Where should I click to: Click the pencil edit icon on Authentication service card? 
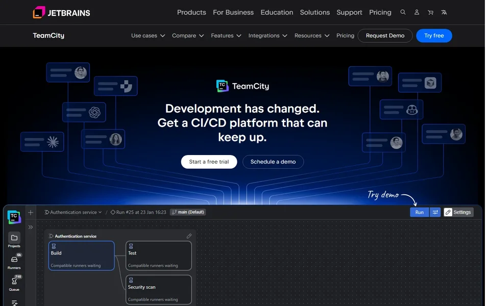pyautogui.click(x=189, y=236)
